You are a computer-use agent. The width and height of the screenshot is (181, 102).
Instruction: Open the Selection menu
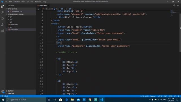[17, 2]
